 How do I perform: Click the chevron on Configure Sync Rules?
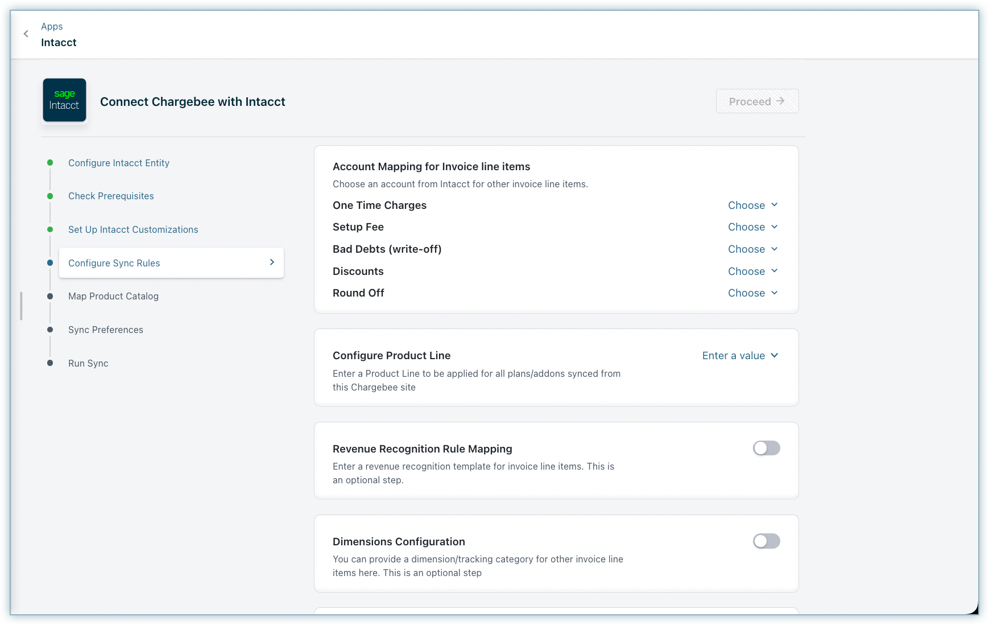tap(272, 262)
